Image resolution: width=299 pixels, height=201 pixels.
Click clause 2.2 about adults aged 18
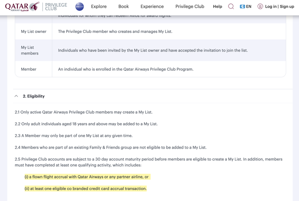pyautogui.click(x=86, y=124)
